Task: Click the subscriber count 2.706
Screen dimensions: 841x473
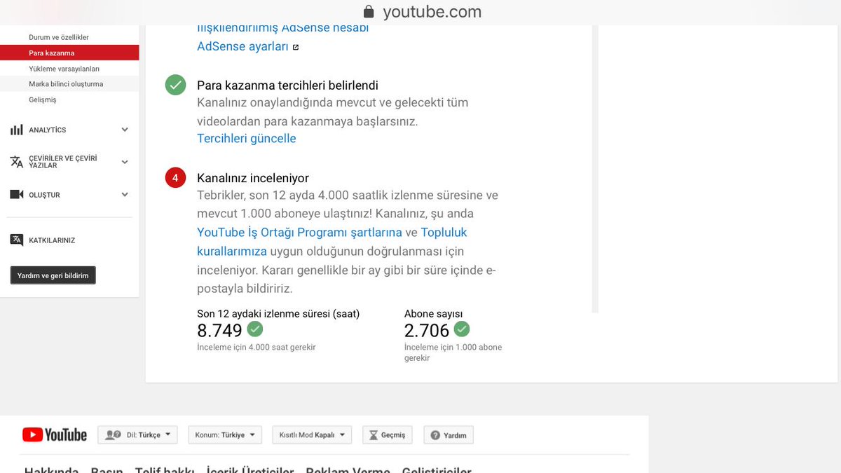Action: (x=427, y=330)
